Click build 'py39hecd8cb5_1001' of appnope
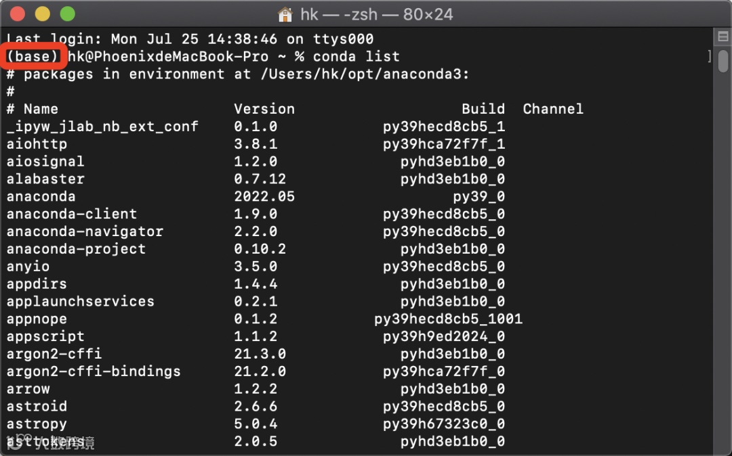Image resolution: width=732 pixels, height=456 pixels. coord(448,319)
